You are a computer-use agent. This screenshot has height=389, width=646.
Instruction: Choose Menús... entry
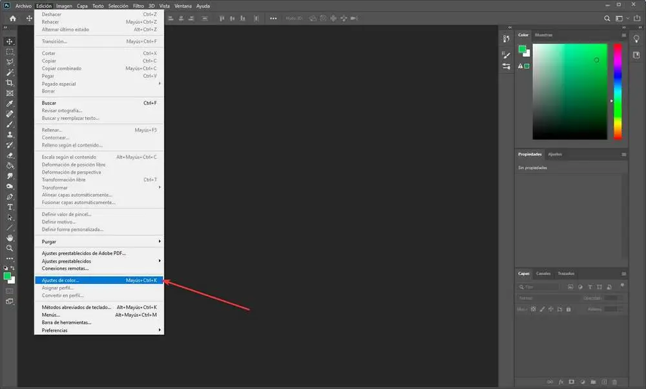99,315
